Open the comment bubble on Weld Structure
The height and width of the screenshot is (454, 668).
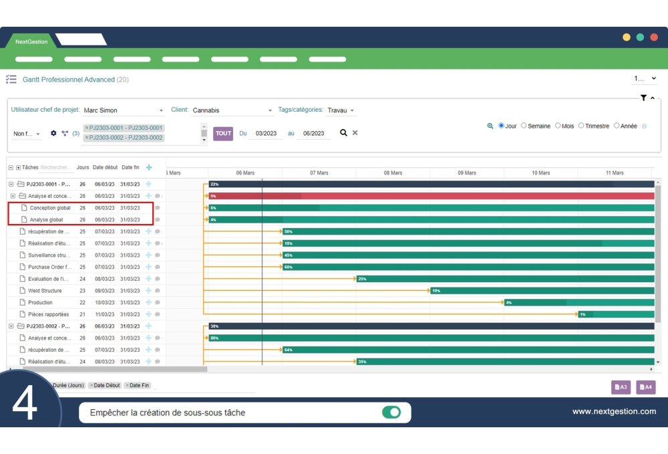click(x=158, y=290)
